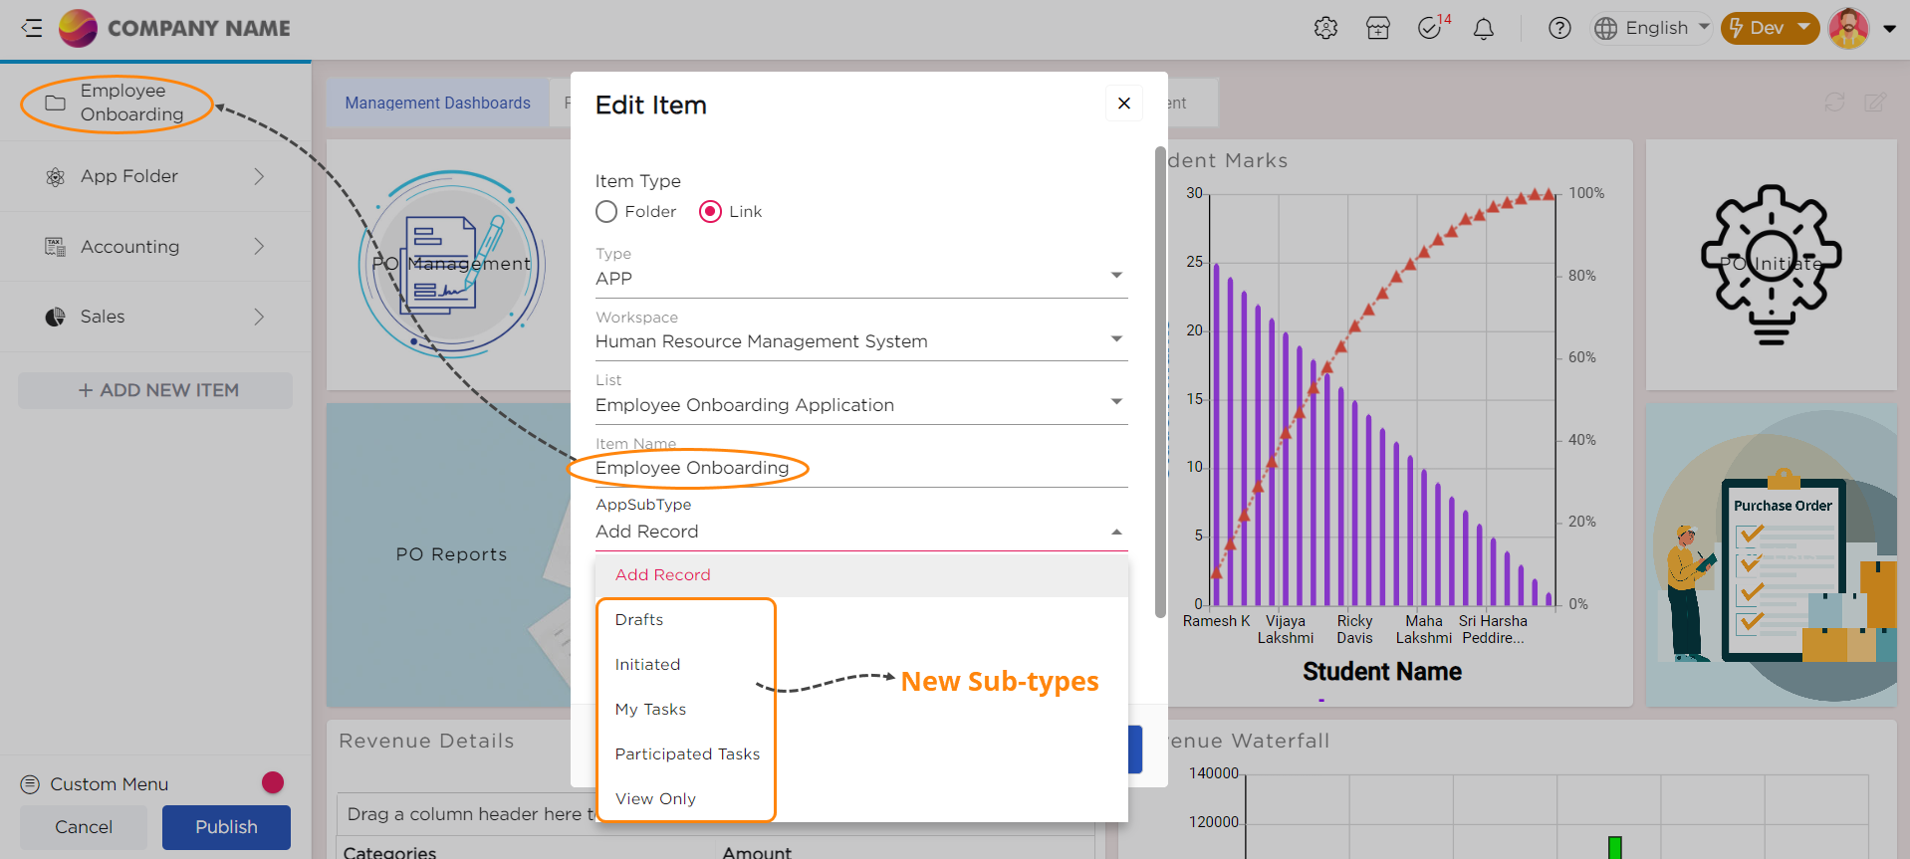The image size is (1910, 859).
Task: Collapse sidebar using the hamburger menu icon
Action: (x=32, y=28)
